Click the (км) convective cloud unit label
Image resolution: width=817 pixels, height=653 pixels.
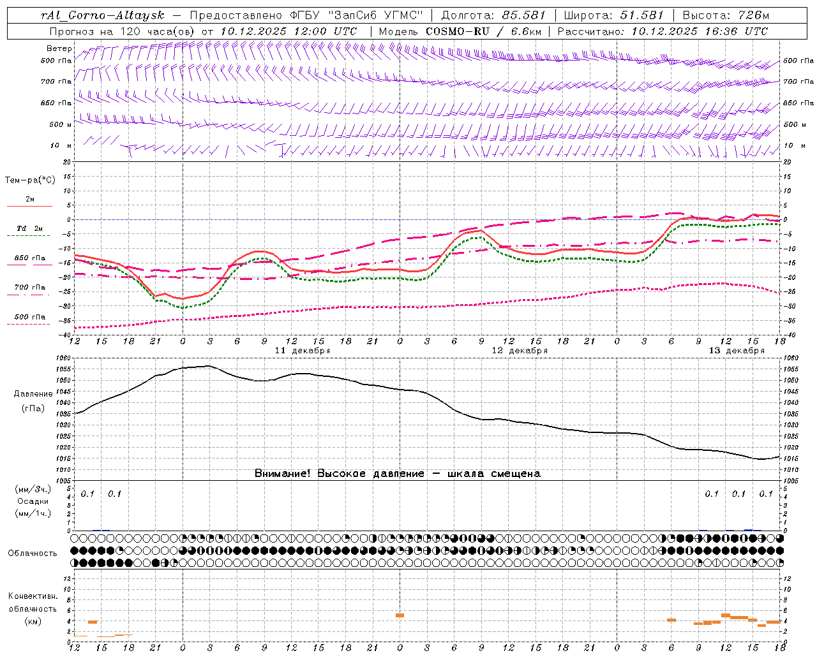33,620
